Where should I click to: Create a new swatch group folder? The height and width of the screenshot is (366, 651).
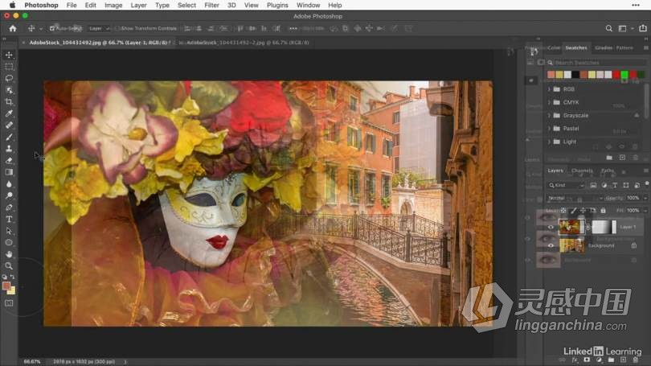click(x=609, y=158)
